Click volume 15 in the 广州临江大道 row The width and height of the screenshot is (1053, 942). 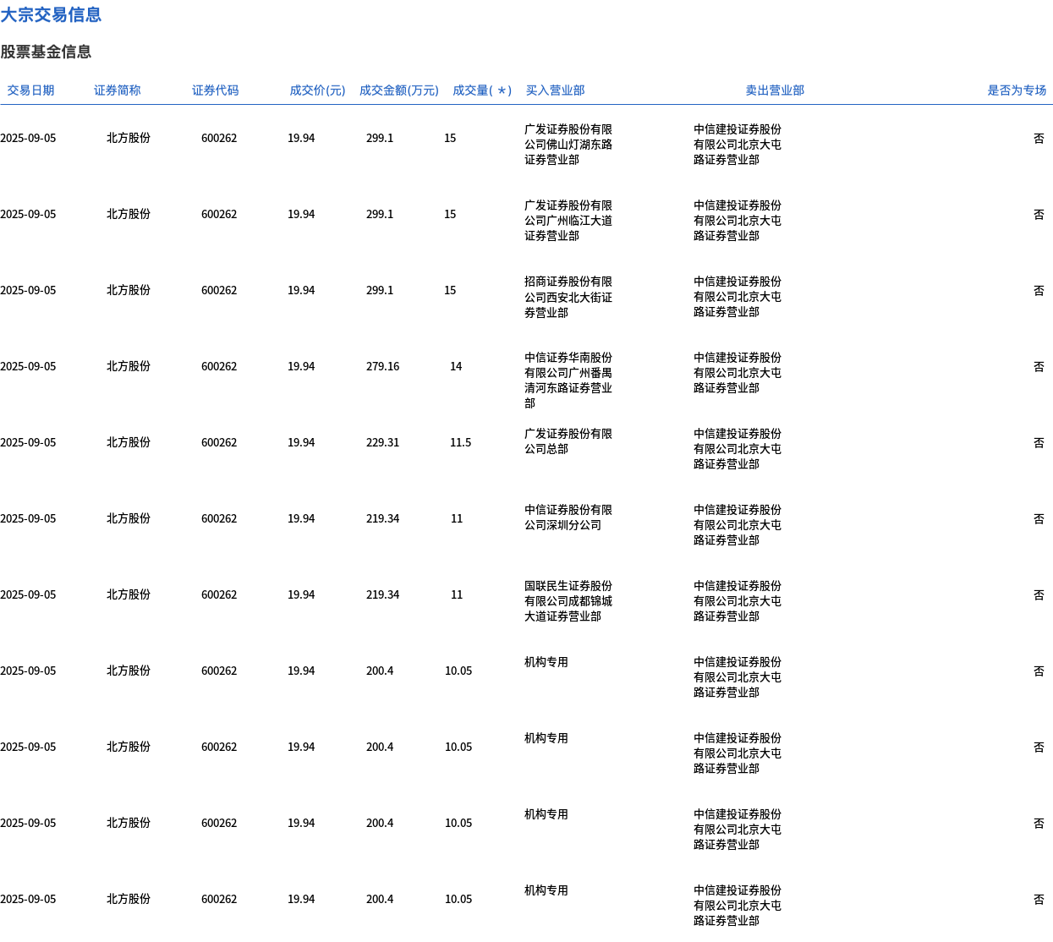pos(450,214)
